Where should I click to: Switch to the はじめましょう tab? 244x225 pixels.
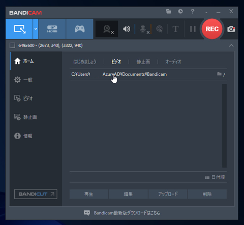tap(85, 62)
